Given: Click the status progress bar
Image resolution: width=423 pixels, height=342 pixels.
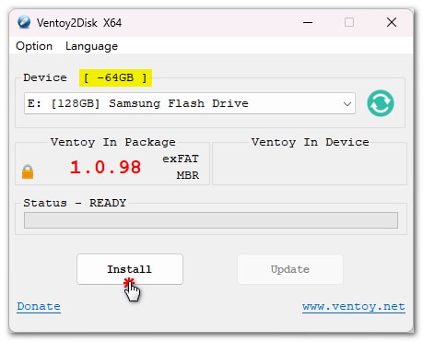Looking at the screenshot, I should click(211, 220).
